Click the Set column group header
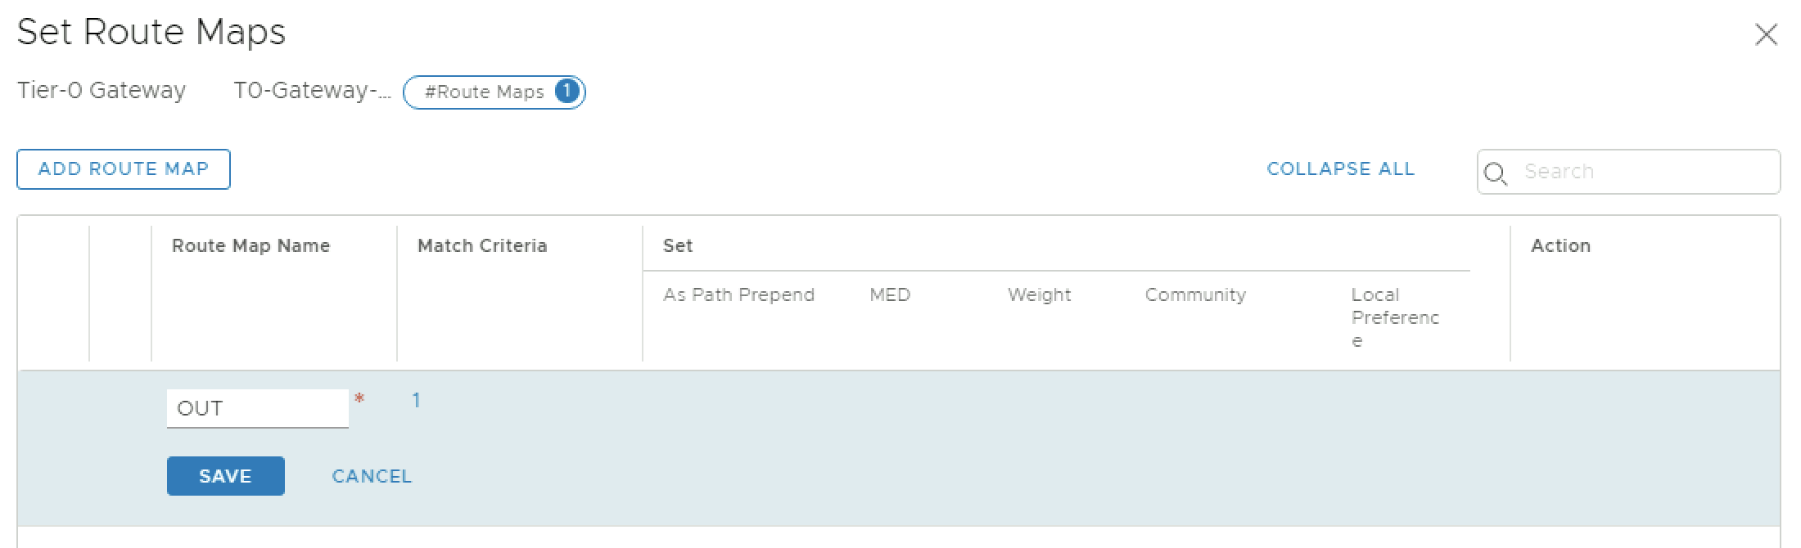1801x548 pixels. pos(678,246)
